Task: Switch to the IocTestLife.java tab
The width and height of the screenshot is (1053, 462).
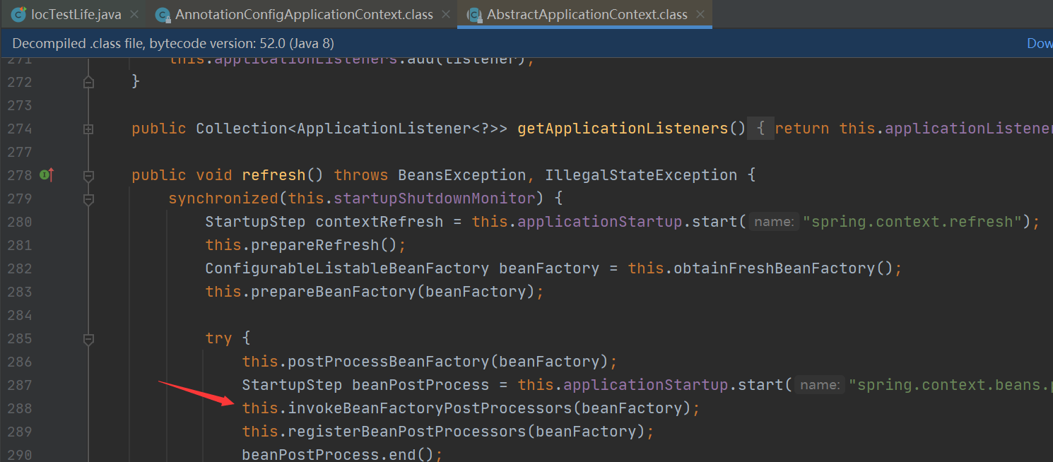Action: click(76, 15)
